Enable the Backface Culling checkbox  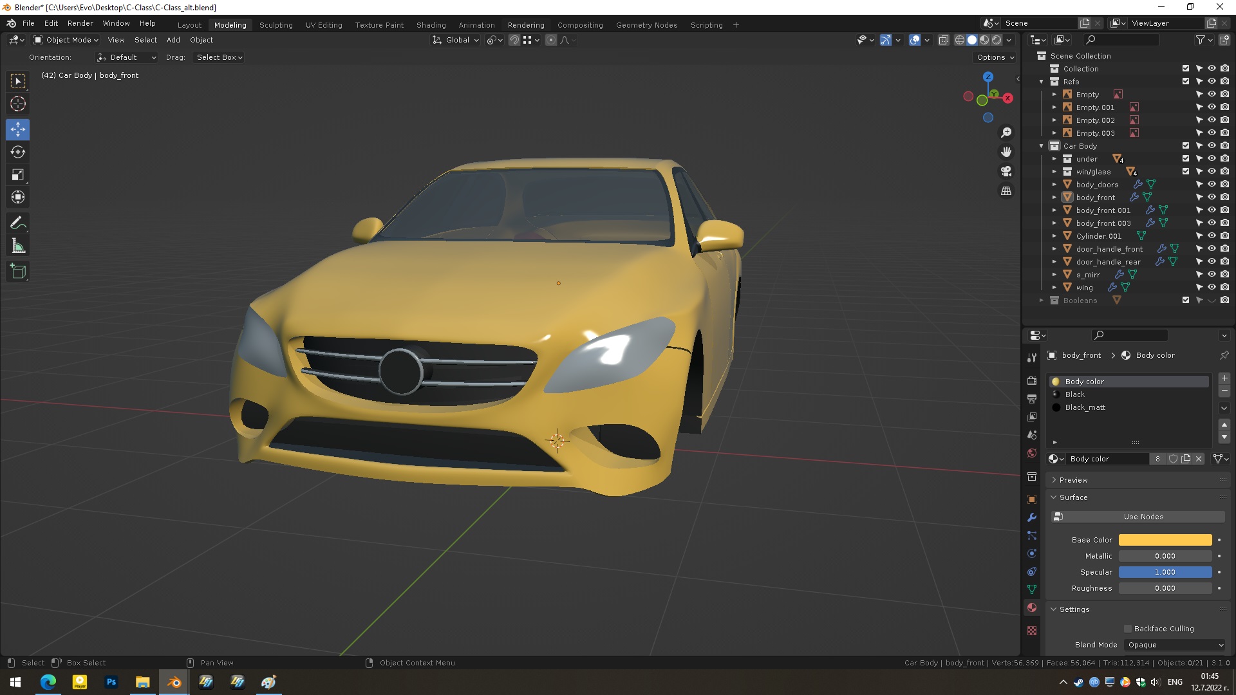(x=1128, y=629)
